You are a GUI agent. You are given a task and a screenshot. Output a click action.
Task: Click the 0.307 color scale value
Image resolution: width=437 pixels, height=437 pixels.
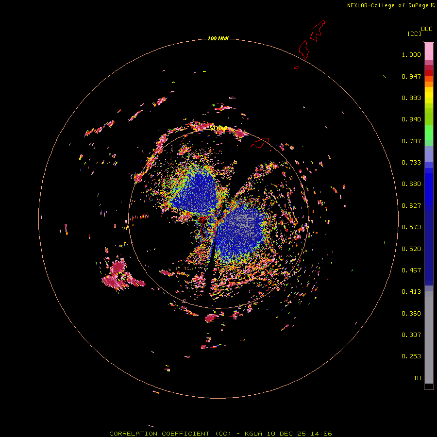(x=411, y=335)
